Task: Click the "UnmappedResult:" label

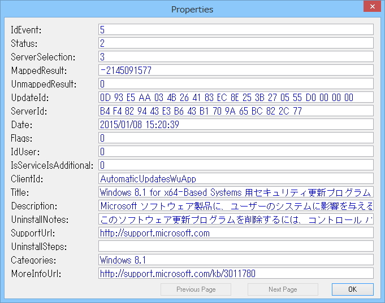Action: [44, 84]
